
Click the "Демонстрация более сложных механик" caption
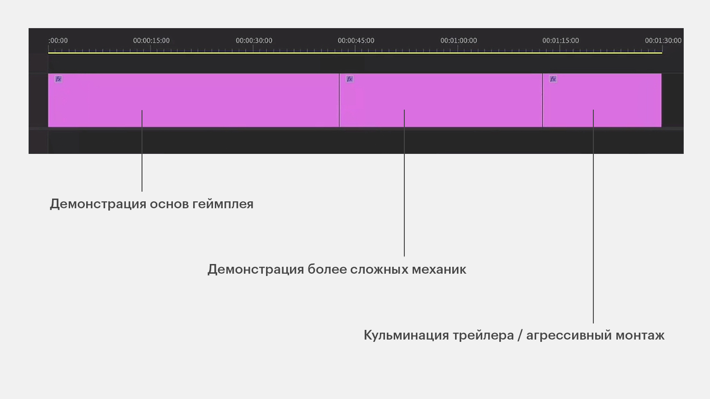(x=337, y=270)
